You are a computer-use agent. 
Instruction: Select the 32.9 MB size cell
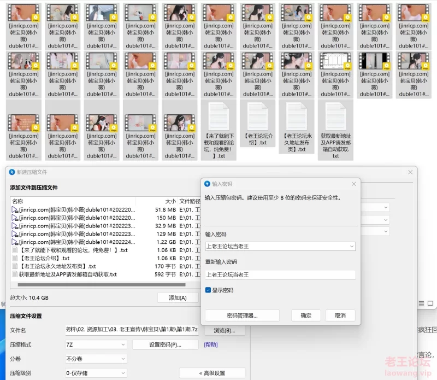[x=166, y=226]
